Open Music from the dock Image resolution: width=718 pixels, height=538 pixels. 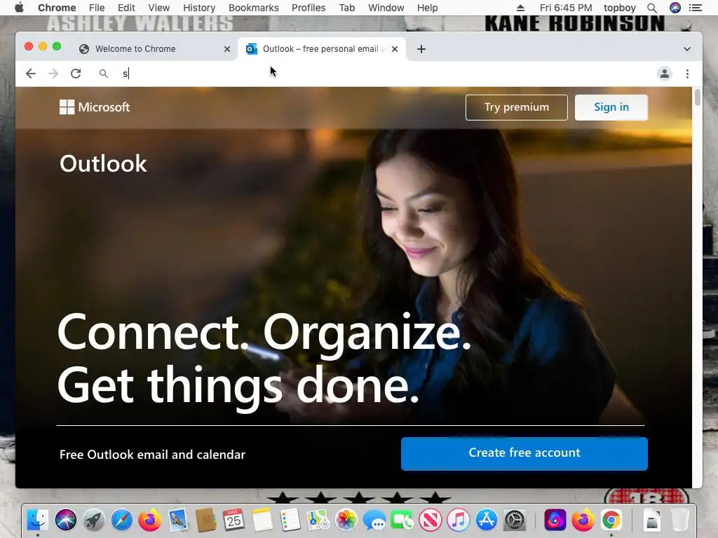click(x=459, y=520)
